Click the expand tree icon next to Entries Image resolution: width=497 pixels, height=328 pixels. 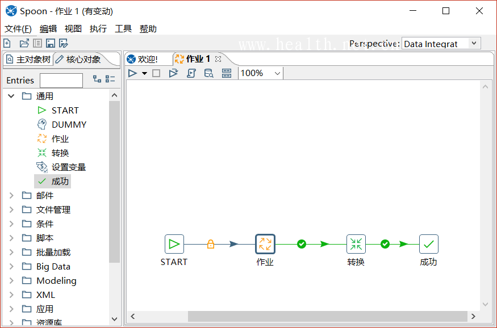tap(97, 79)
